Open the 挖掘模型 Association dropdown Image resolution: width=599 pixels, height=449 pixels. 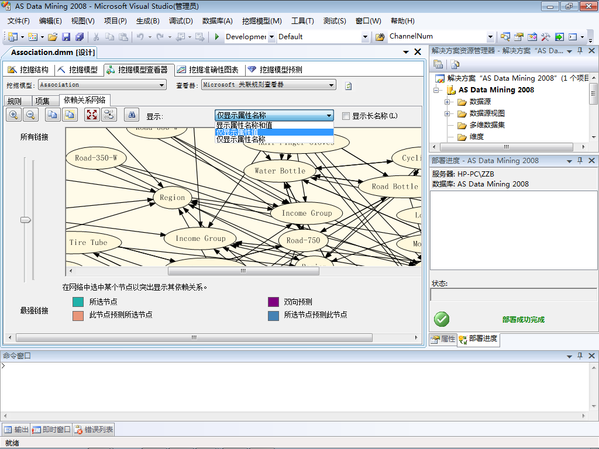(x=162, y=85)
